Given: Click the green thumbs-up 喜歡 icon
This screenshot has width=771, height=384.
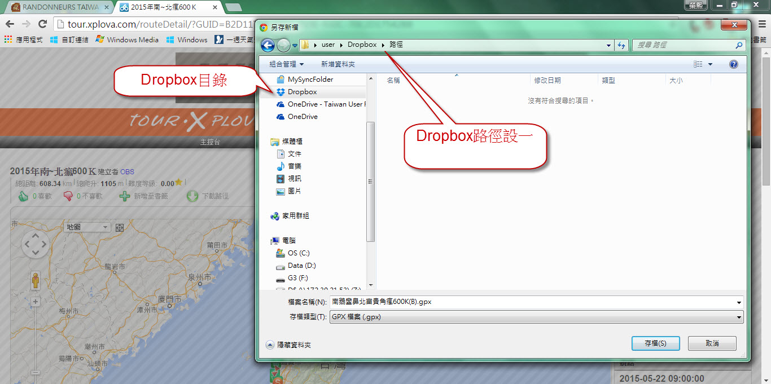Looking at the screenshot, I should [x=23, y=196].
